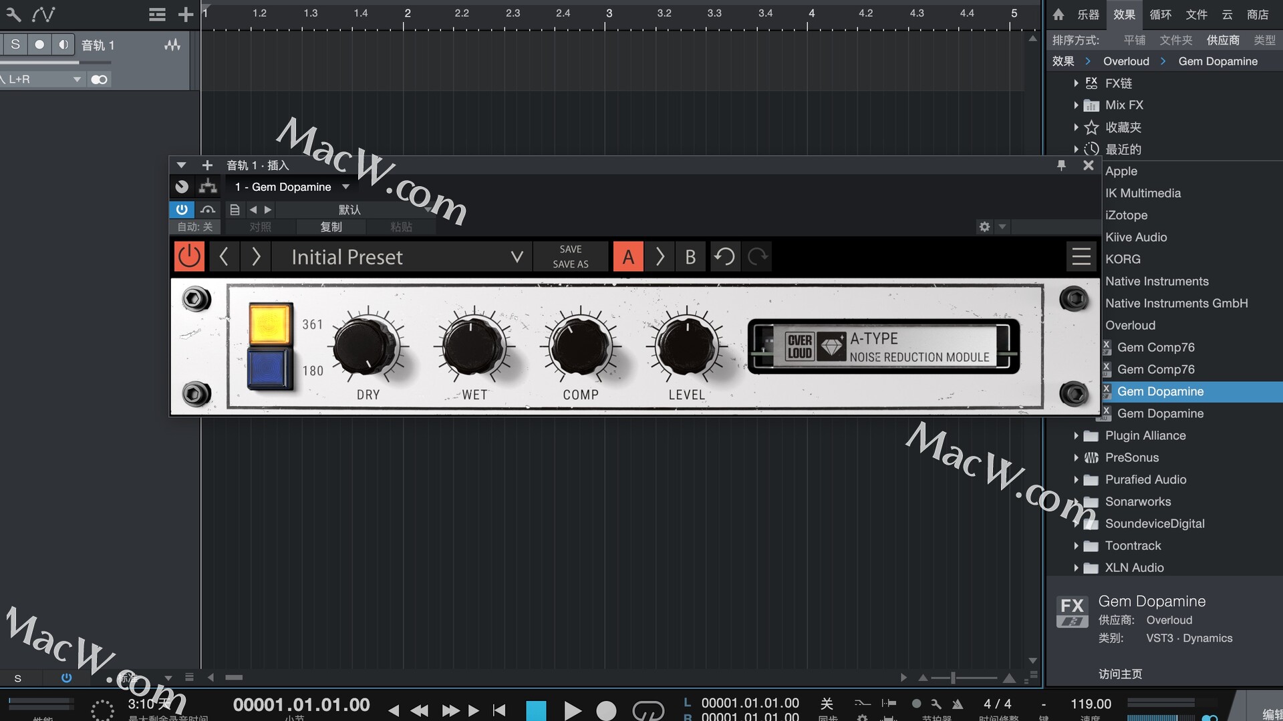
Task: Switch to 文件 (Files) tab
Action: [1196, 14]
